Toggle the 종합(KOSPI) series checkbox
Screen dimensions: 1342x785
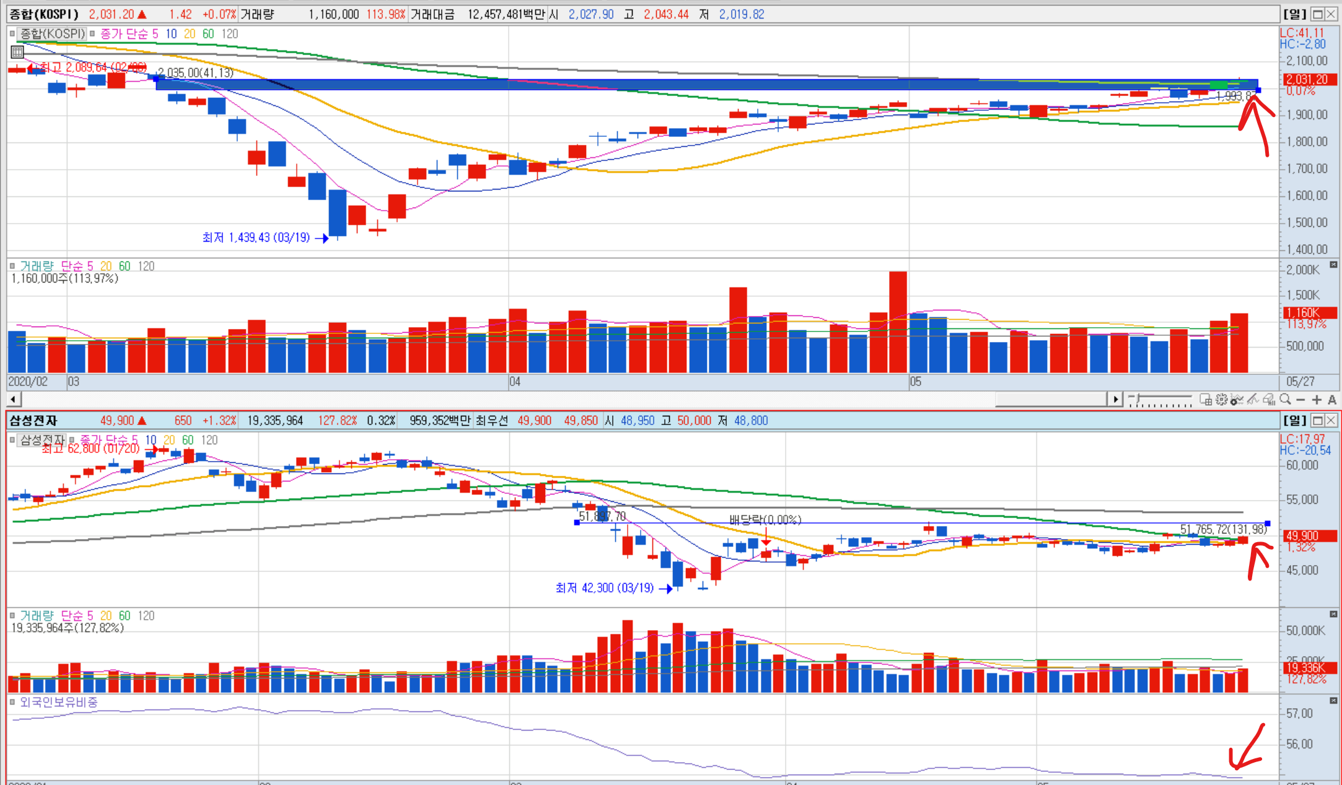tap(12, 33)
